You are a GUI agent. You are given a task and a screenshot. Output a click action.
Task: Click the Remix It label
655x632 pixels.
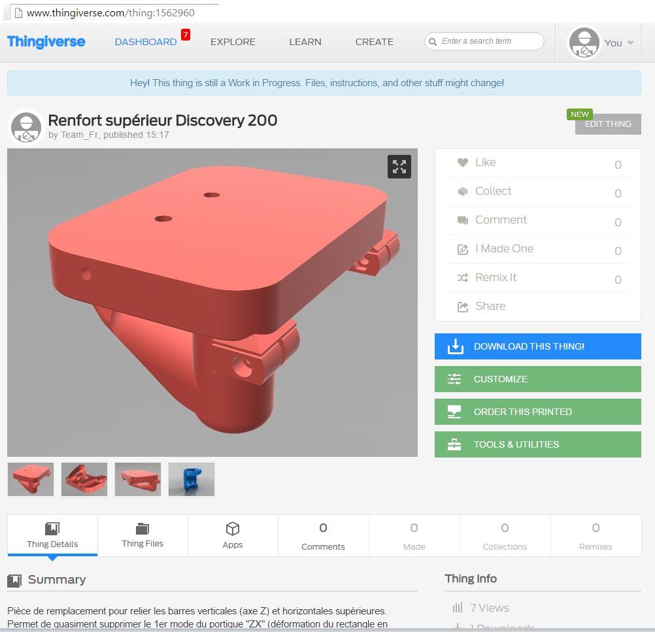click(x=496, y=278)
